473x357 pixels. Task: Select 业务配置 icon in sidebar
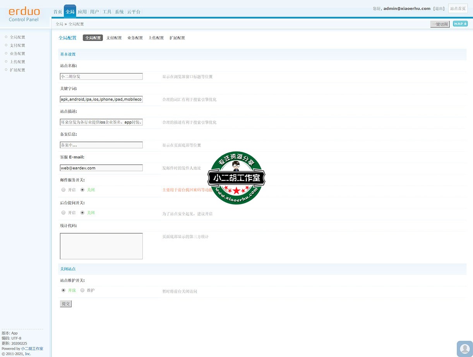click(x=5, y=53)
